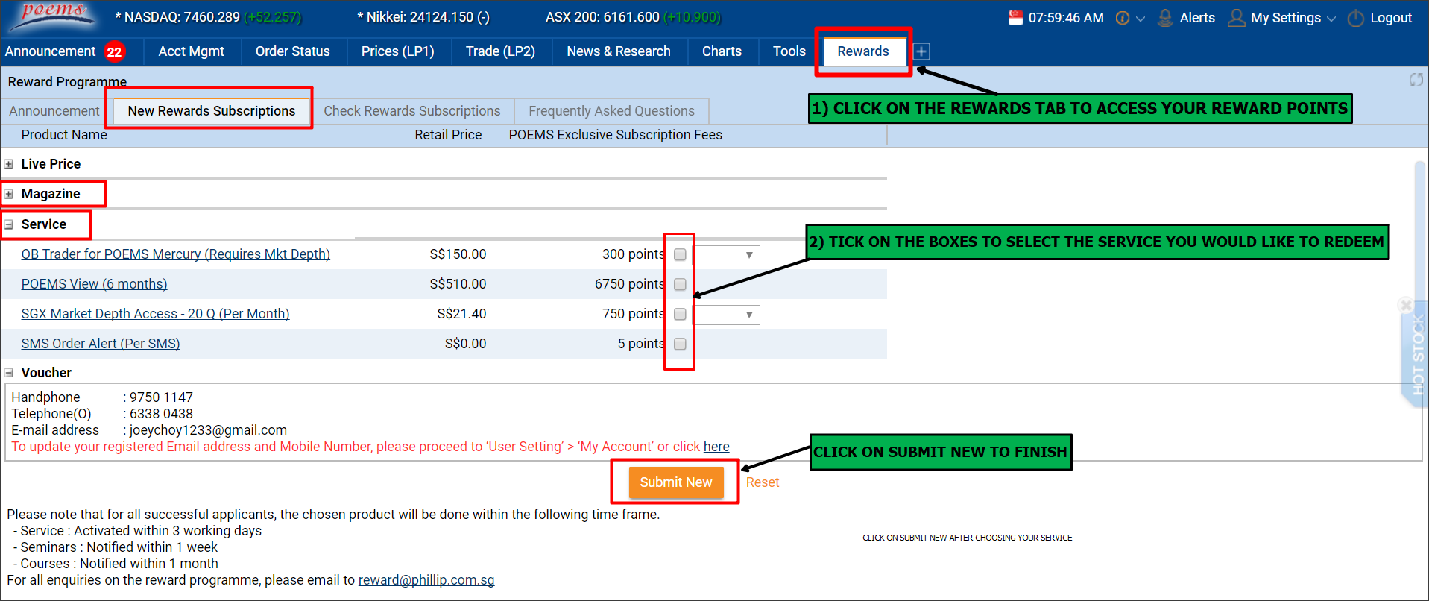1429x601 pixels.
Task: Tick the POEMS View (6 months) checkbox
Action: (x=680, y=284)
